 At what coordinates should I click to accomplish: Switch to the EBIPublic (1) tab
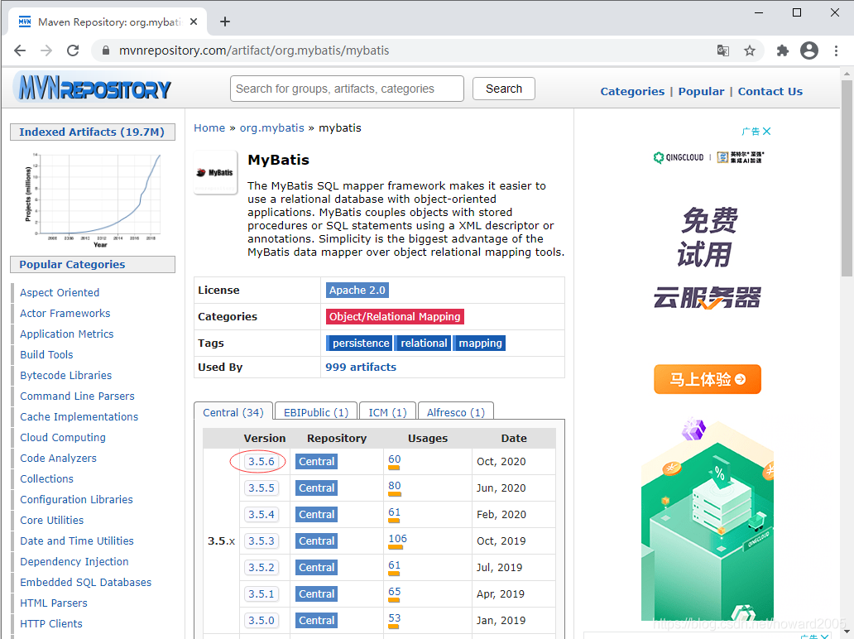pos(316,412)
